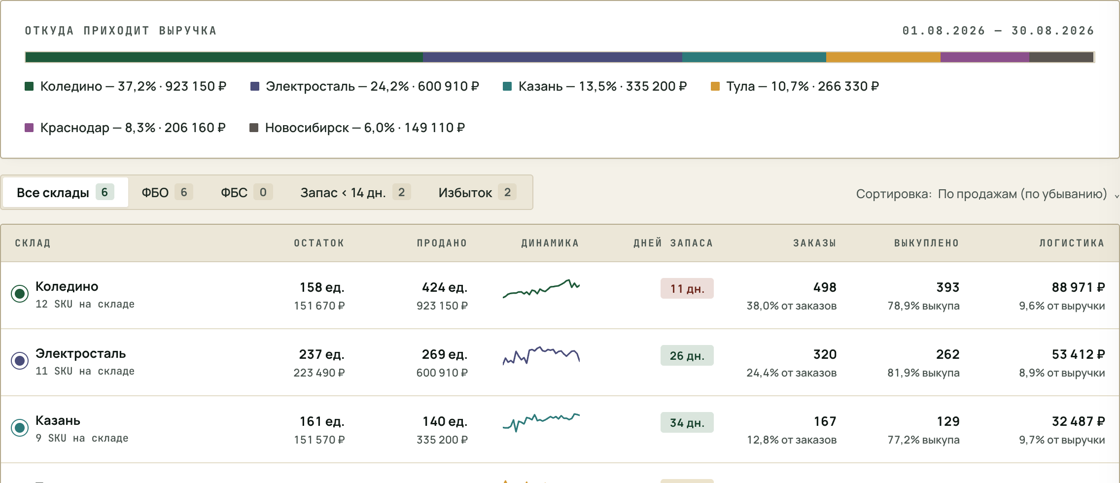Click the Коледино green legend swatch
Image resolution: width=1120 pixels, height=483 pixels.
[x=29, y=86]
